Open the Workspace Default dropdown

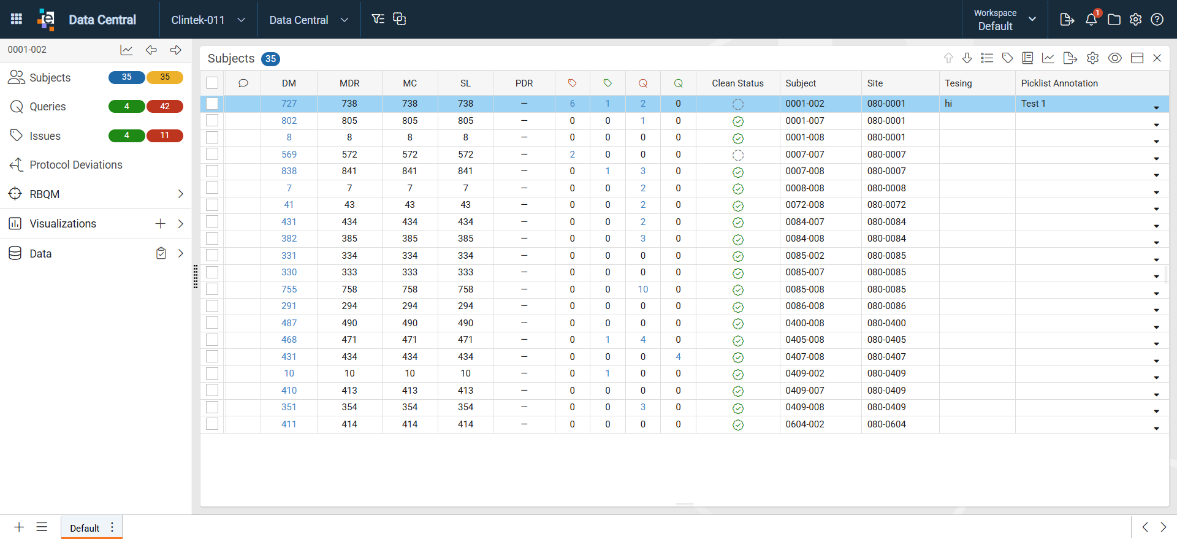click(x=1005, y=20)
